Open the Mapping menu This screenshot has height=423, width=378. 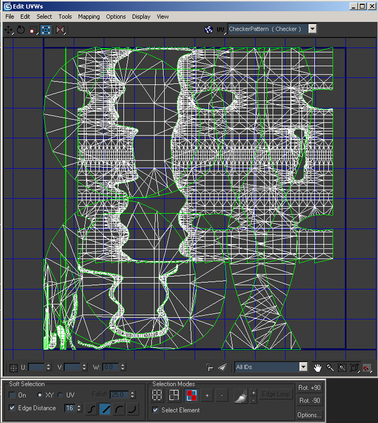click(89, 17)
